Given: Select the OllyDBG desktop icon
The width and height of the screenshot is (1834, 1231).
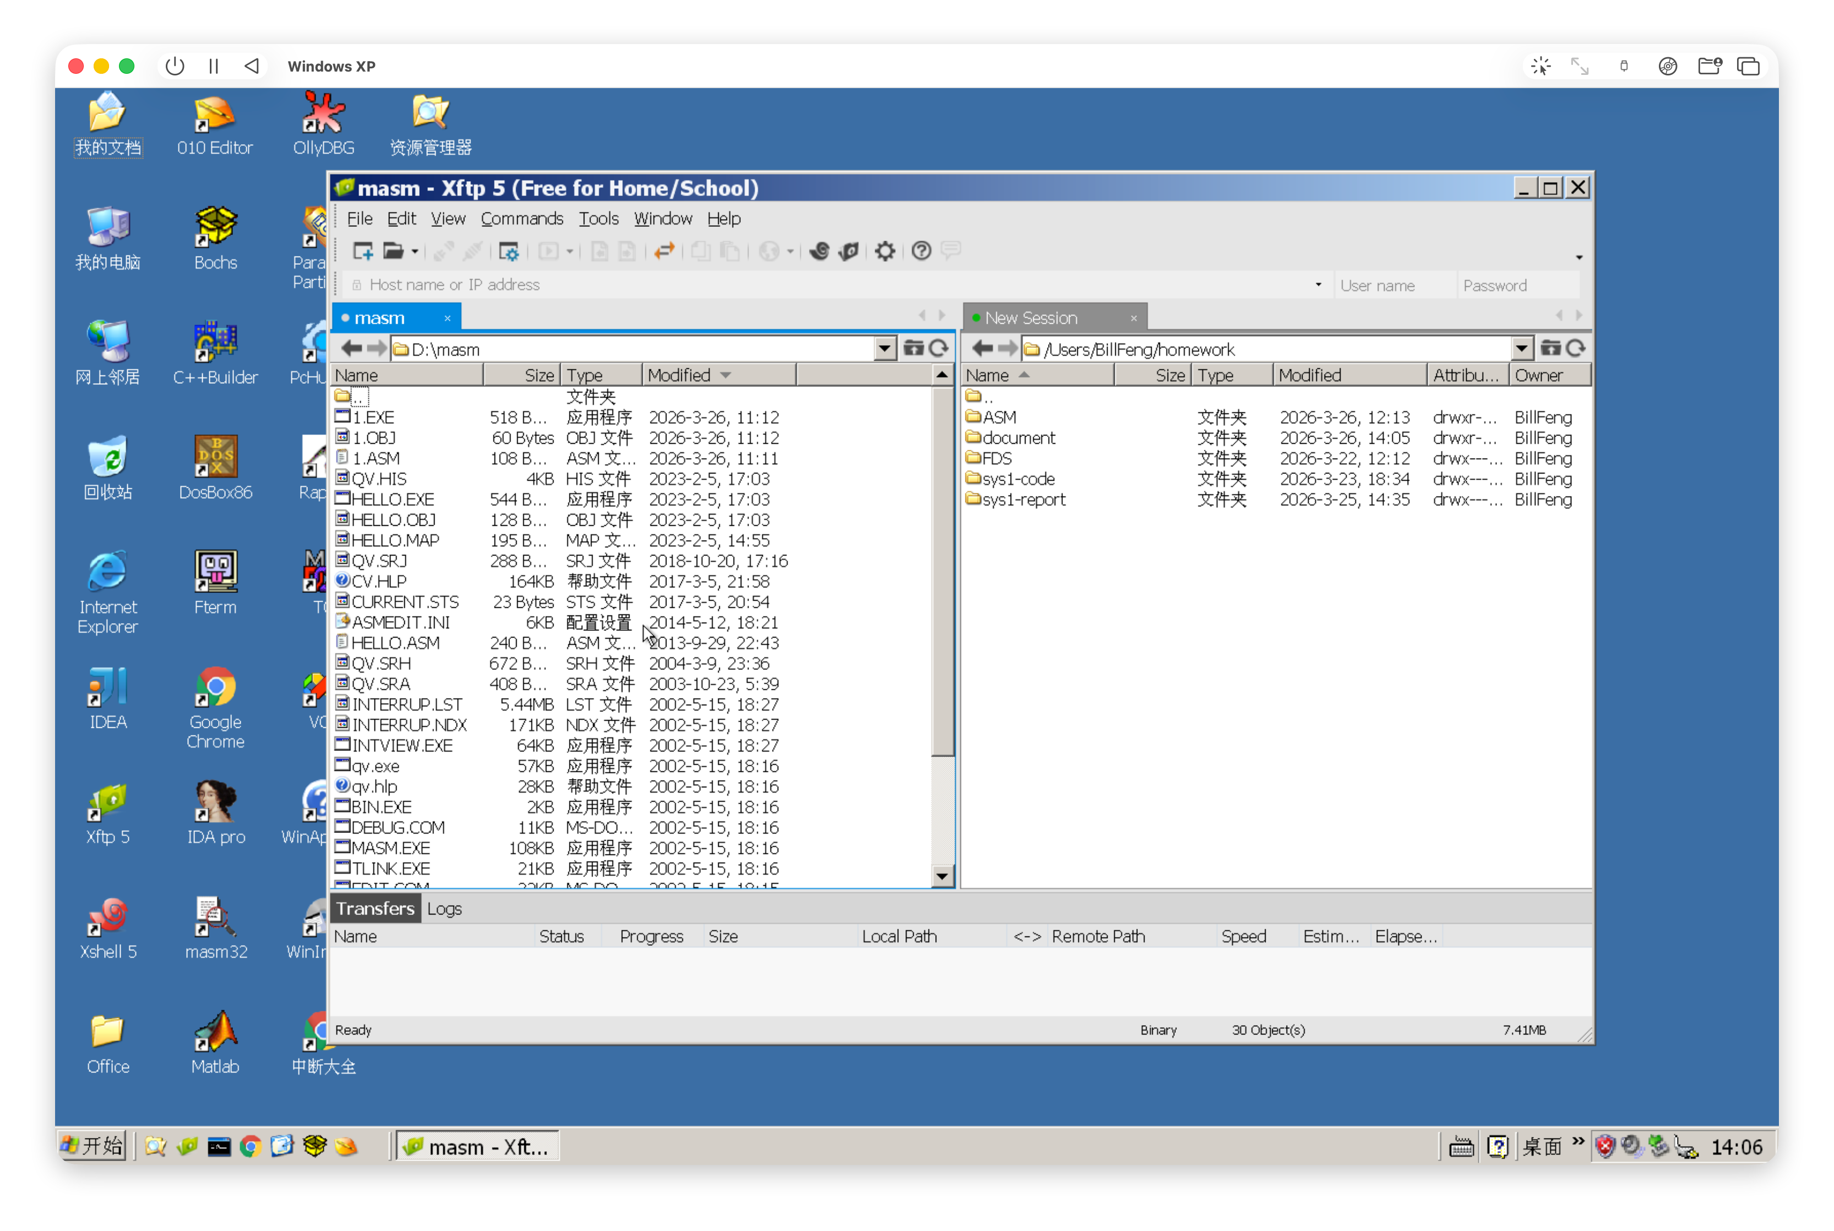Looking at the screenshot, I should point(324,125).
